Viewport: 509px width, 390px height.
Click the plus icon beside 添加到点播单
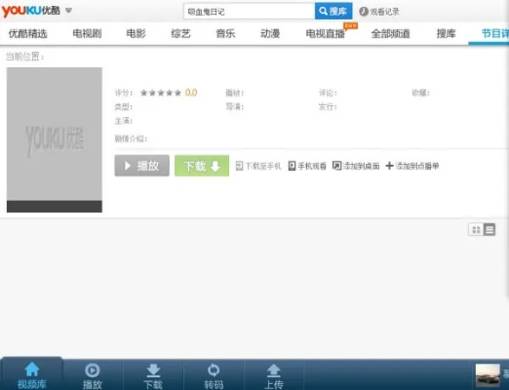click(x=389, y=166)
